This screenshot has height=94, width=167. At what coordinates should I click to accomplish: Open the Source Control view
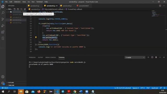[3, 19]
